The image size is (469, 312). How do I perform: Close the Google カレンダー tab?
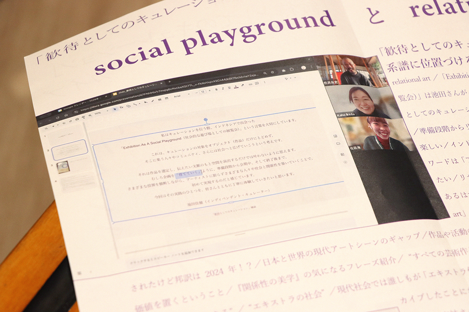(x=106, y=96)
